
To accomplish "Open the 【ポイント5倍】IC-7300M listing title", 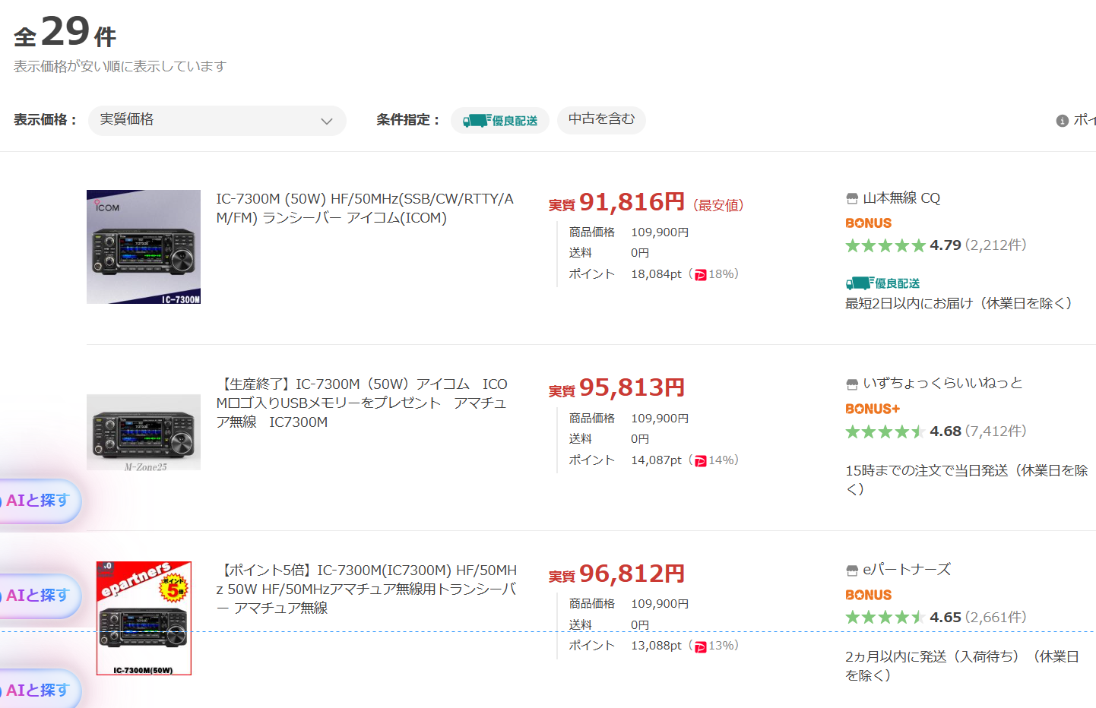I will coord(366,589).
